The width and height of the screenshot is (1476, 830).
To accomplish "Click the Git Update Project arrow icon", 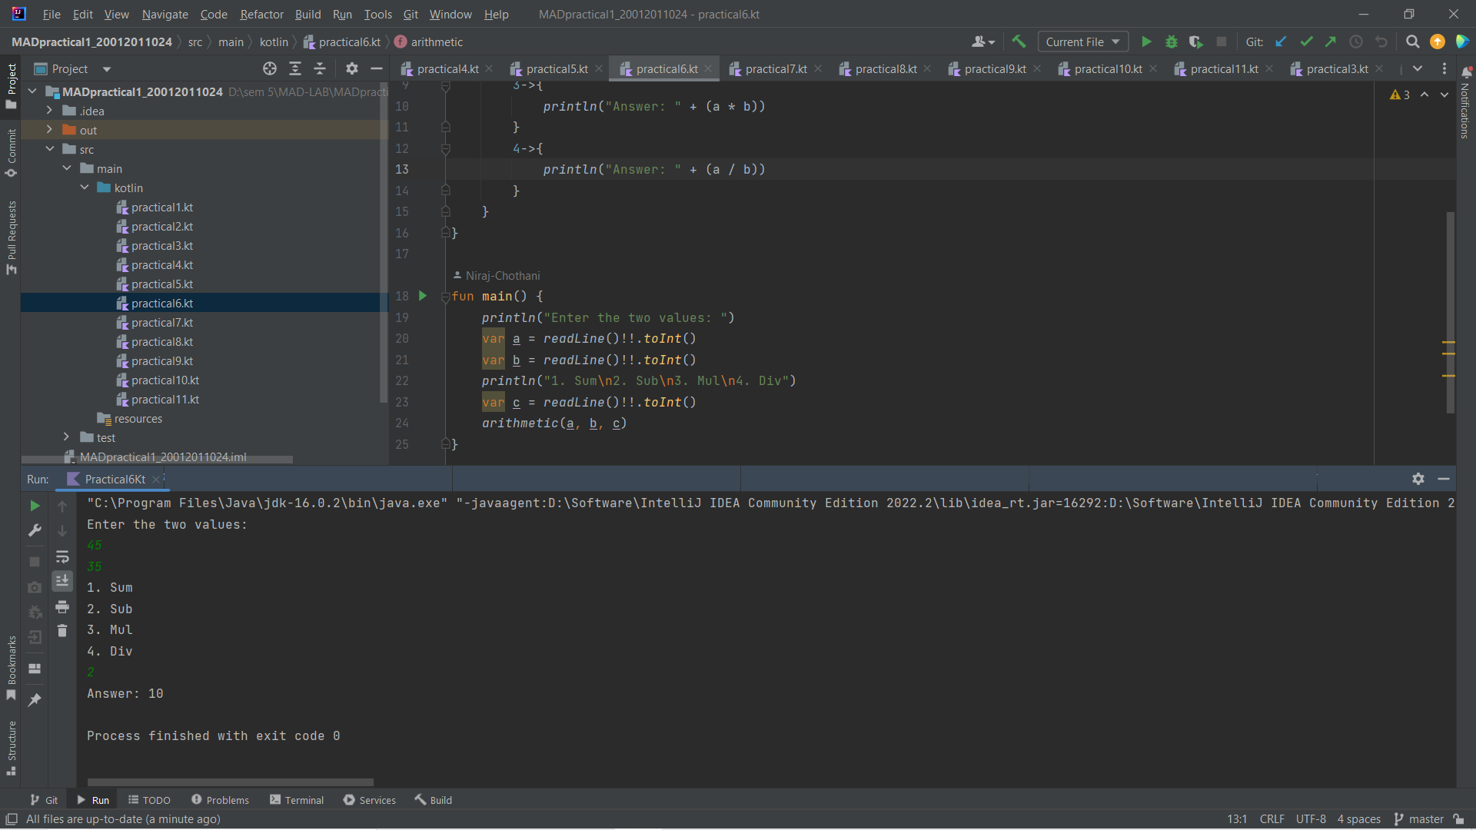I will pos(1281,41).
